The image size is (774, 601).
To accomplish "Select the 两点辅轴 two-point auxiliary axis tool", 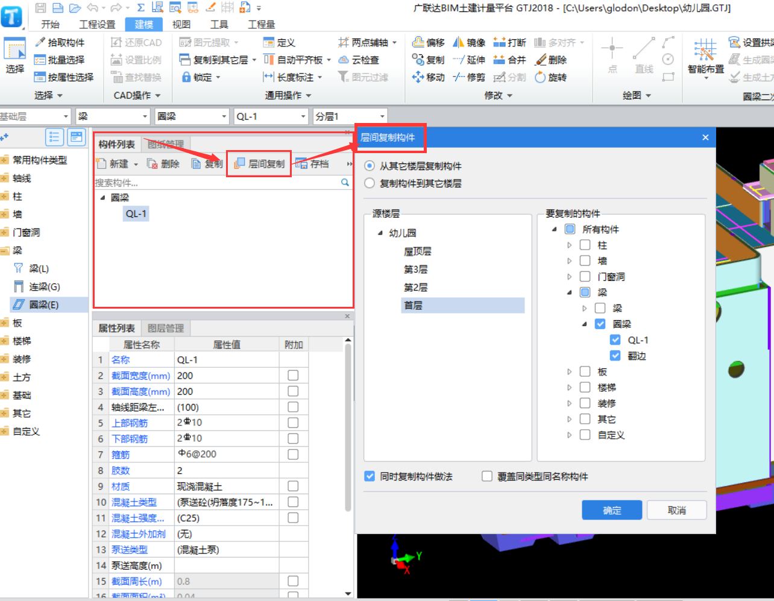I will 367,42.
